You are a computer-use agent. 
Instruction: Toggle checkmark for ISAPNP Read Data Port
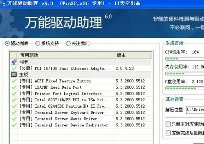tap(14, 87)
